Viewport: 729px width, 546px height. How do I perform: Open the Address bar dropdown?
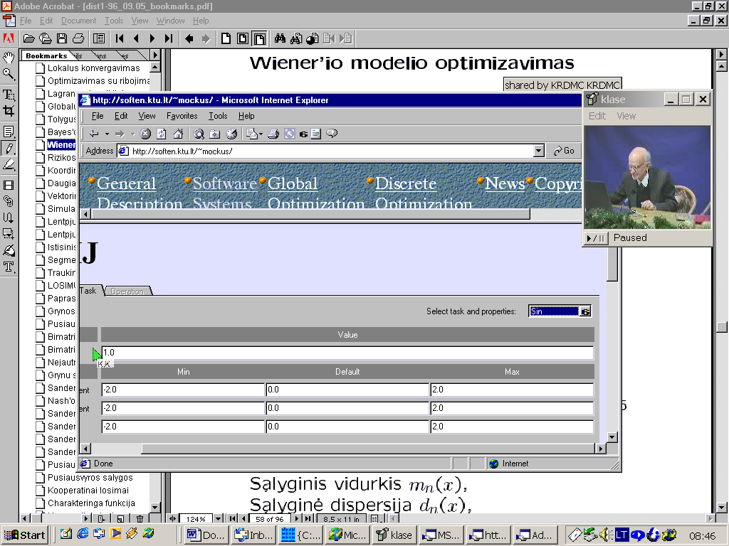point(539,151)
